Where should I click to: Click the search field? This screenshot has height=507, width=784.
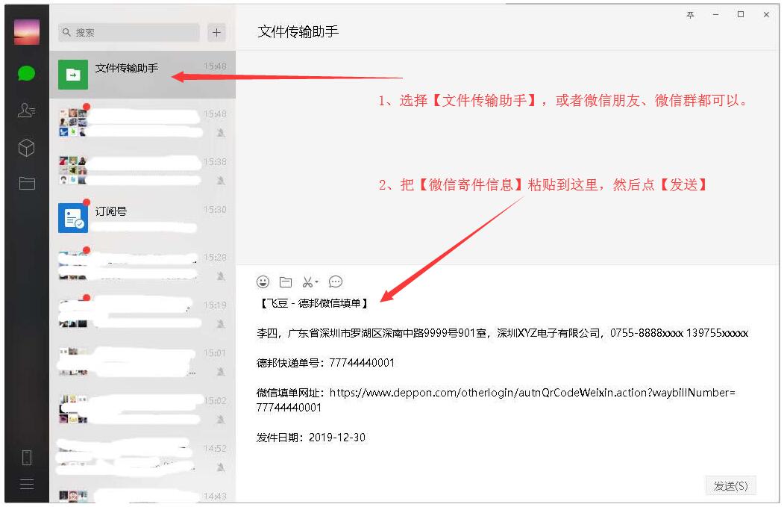click(x=129, y=33)
